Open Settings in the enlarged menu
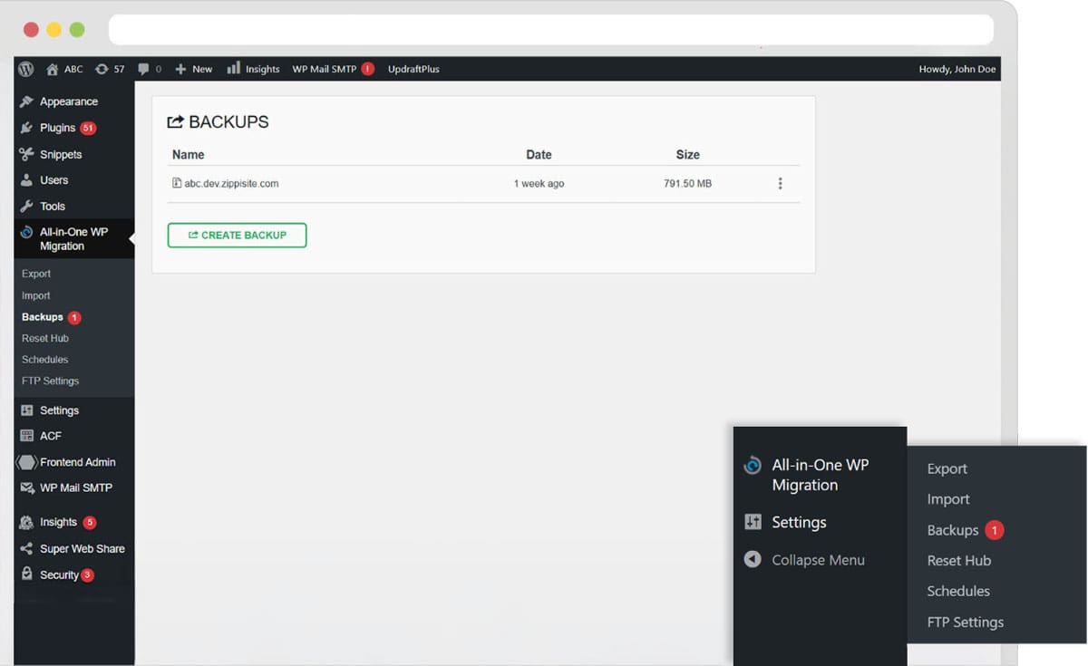 pyautogui.click(x=799, y=522)
